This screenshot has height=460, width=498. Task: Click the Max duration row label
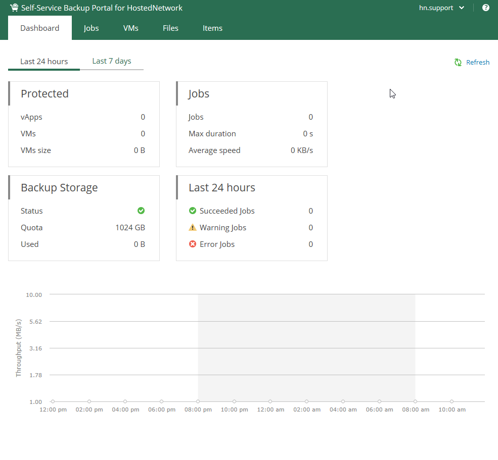coord(212,134)
